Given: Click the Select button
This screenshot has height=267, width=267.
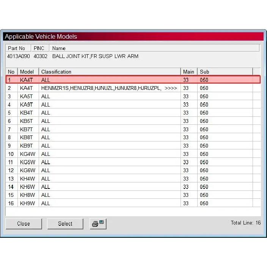Looking at the screenshot, I should 65,224.
